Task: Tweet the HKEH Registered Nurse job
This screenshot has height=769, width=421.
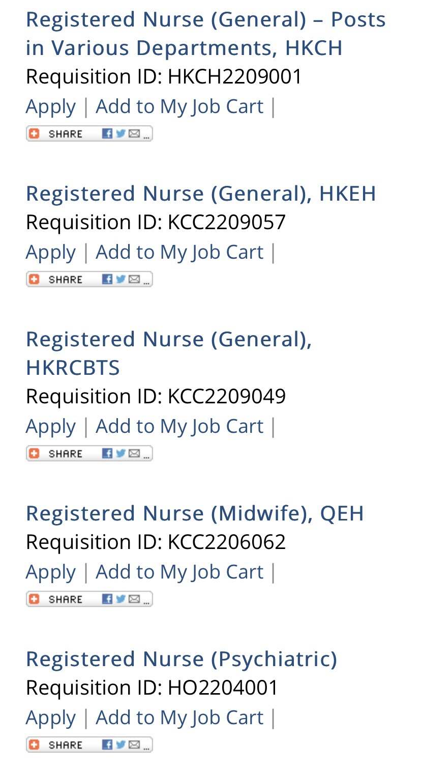Action: coord(121,279)
